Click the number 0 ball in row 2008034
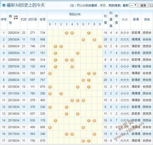The height and width of the screenshot is (145, 153). tap(50, 73)
